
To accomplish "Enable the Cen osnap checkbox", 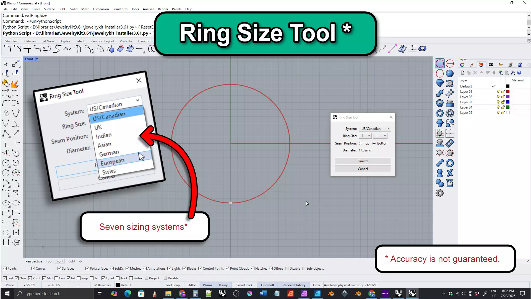I will (x=56, y=278).
